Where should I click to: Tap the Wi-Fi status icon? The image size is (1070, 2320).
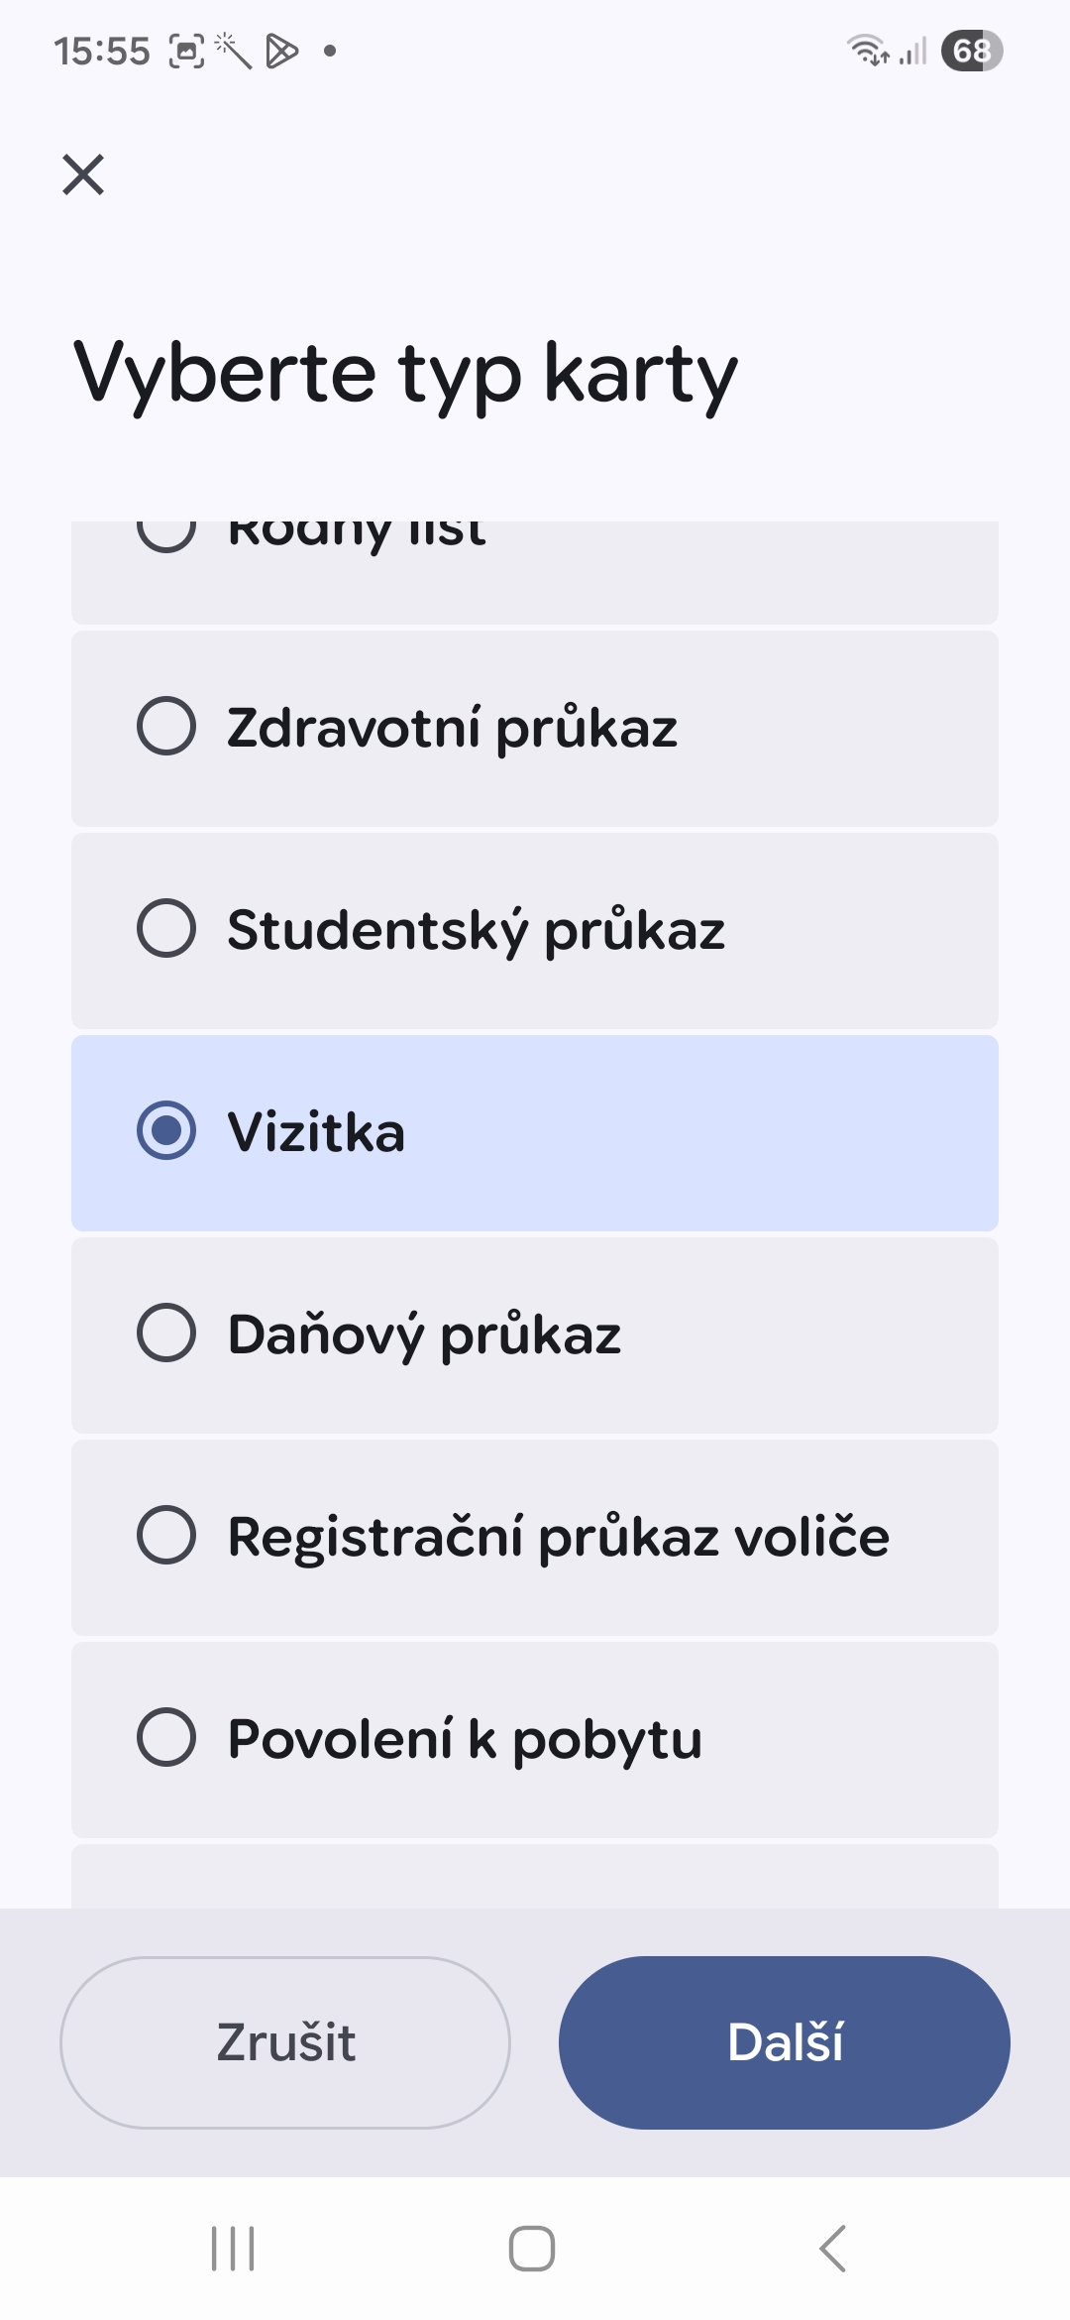867,50
